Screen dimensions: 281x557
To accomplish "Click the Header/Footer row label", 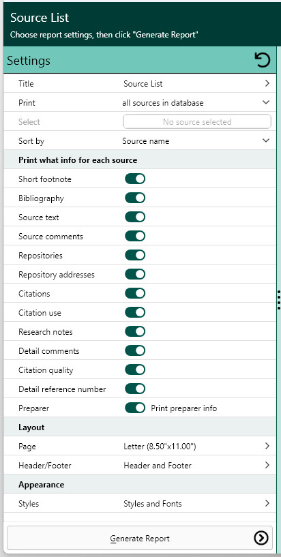I will [45, 466].
